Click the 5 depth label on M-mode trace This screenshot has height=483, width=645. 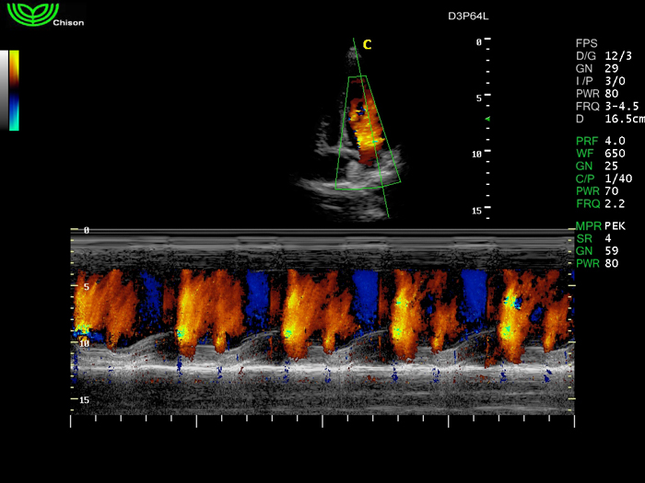(86, 287)
